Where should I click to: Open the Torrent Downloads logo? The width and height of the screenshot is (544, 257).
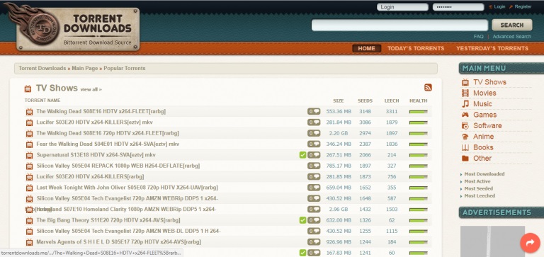coord(73,28)
